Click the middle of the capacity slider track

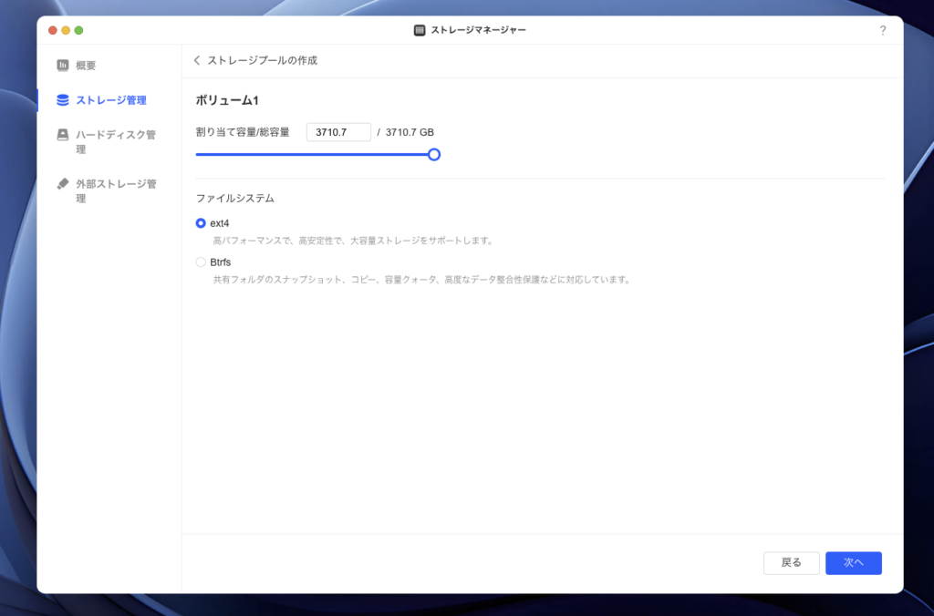[x=315, y=155]
